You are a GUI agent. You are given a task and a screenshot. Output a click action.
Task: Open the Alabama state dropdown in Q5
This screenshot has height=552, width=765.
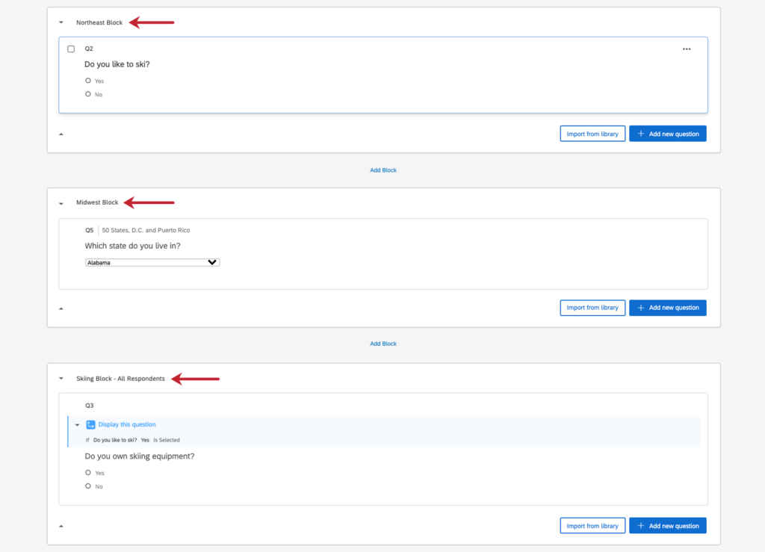pos(152,262)
